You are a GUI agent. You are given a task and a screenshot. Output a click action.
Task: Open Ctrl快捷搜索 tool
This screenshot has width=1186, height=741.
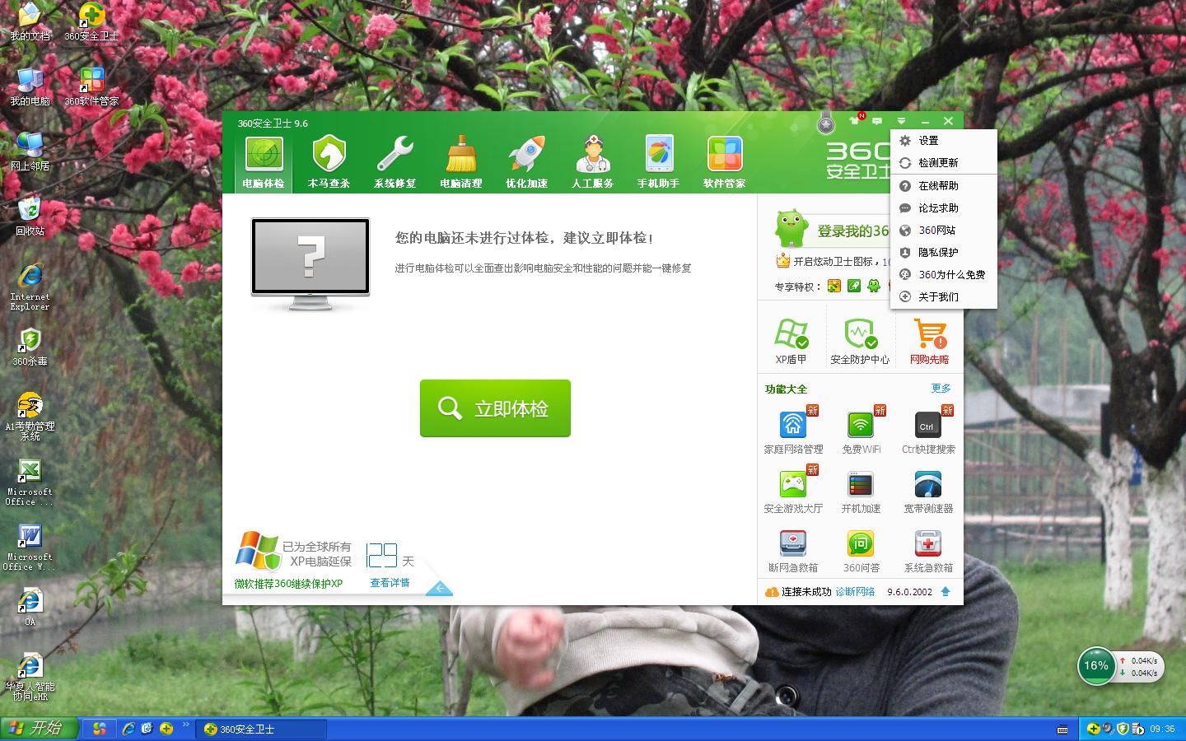(x=928, y=432)
